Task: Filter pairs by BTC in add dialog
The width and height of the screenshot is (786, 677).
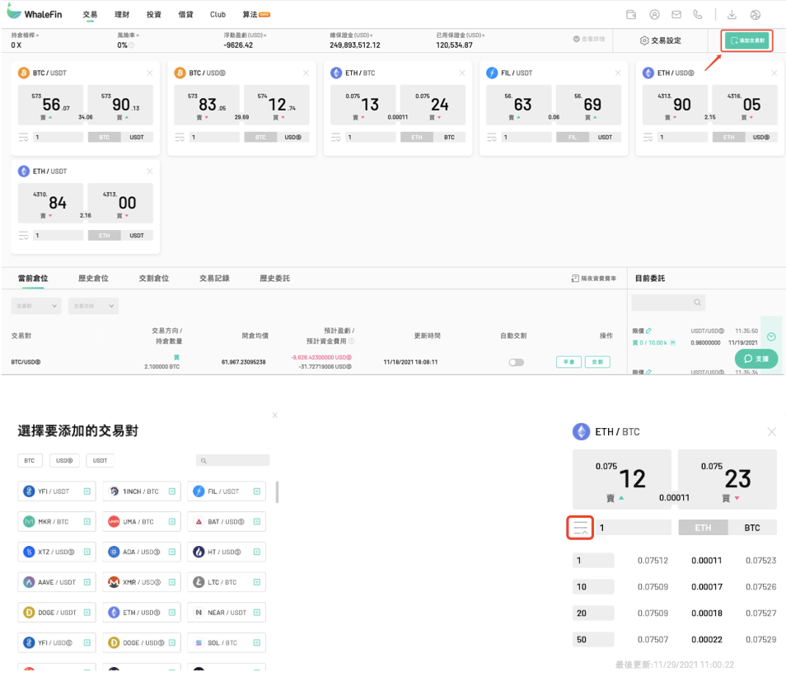Action: pos(30,461)
